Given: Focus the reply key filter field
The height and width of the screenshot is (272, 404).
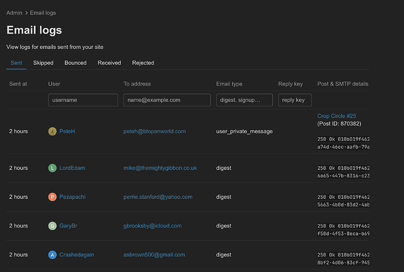Looking at the screenshot, I should click(x=295, y=100).
